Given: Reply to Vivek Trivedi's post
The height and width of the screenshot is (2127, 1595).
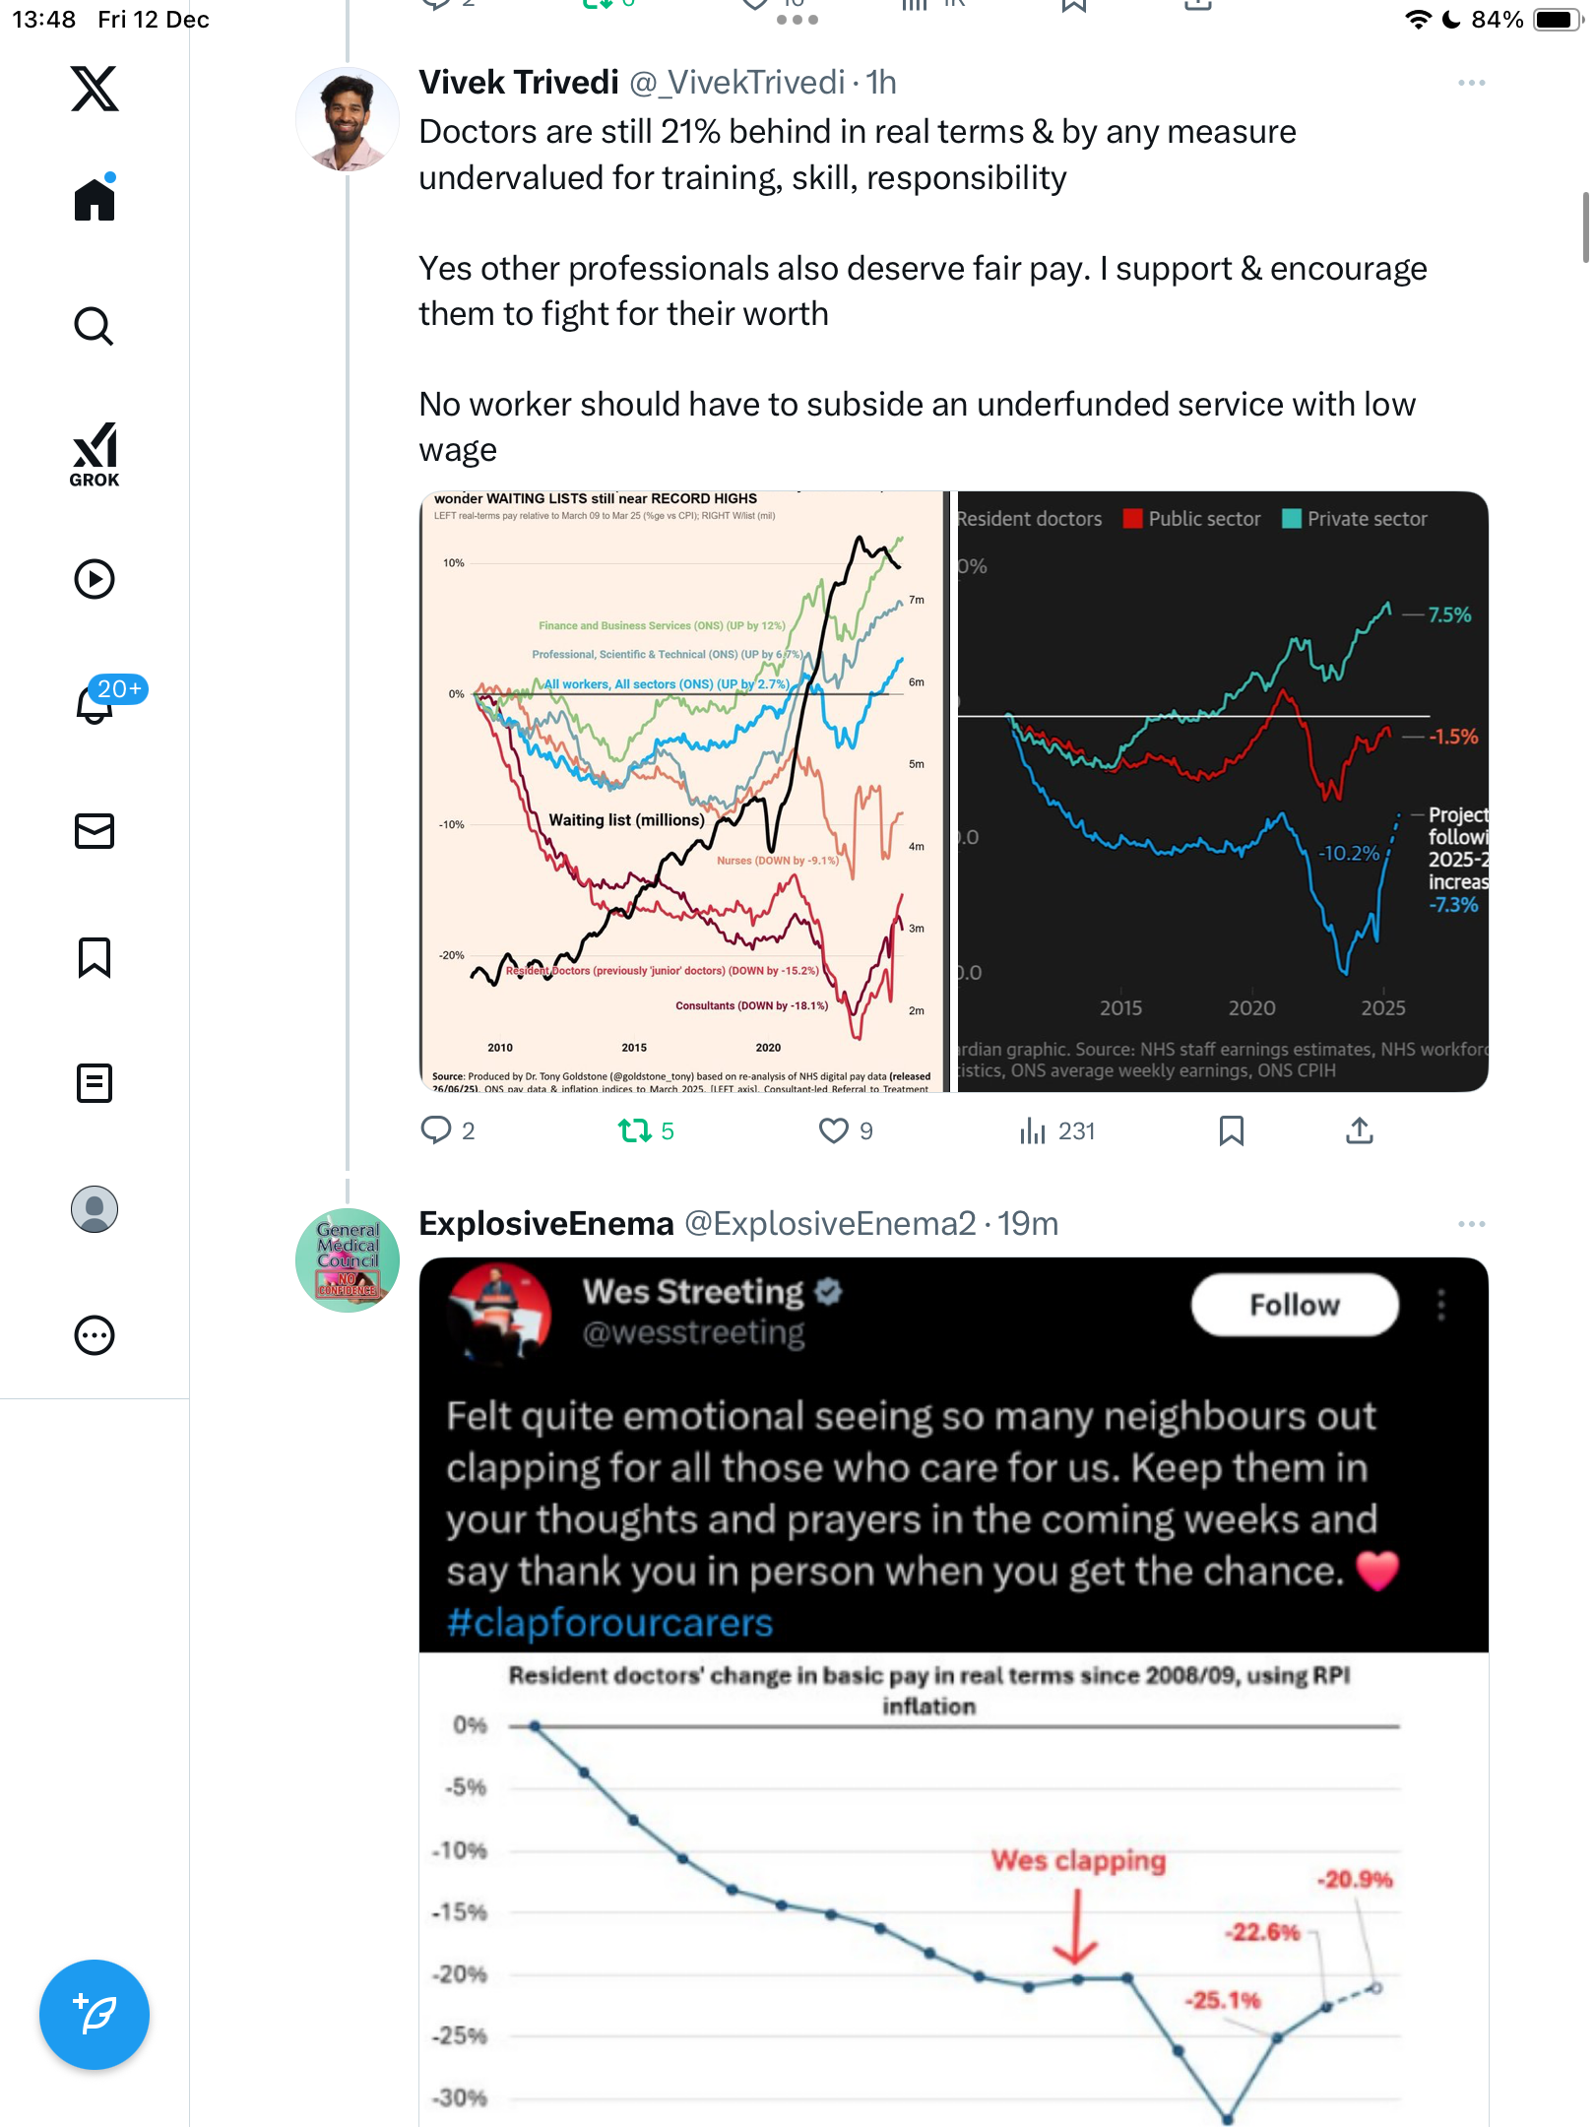Looking at the screenshot, I should click(x=435, y=1130).
